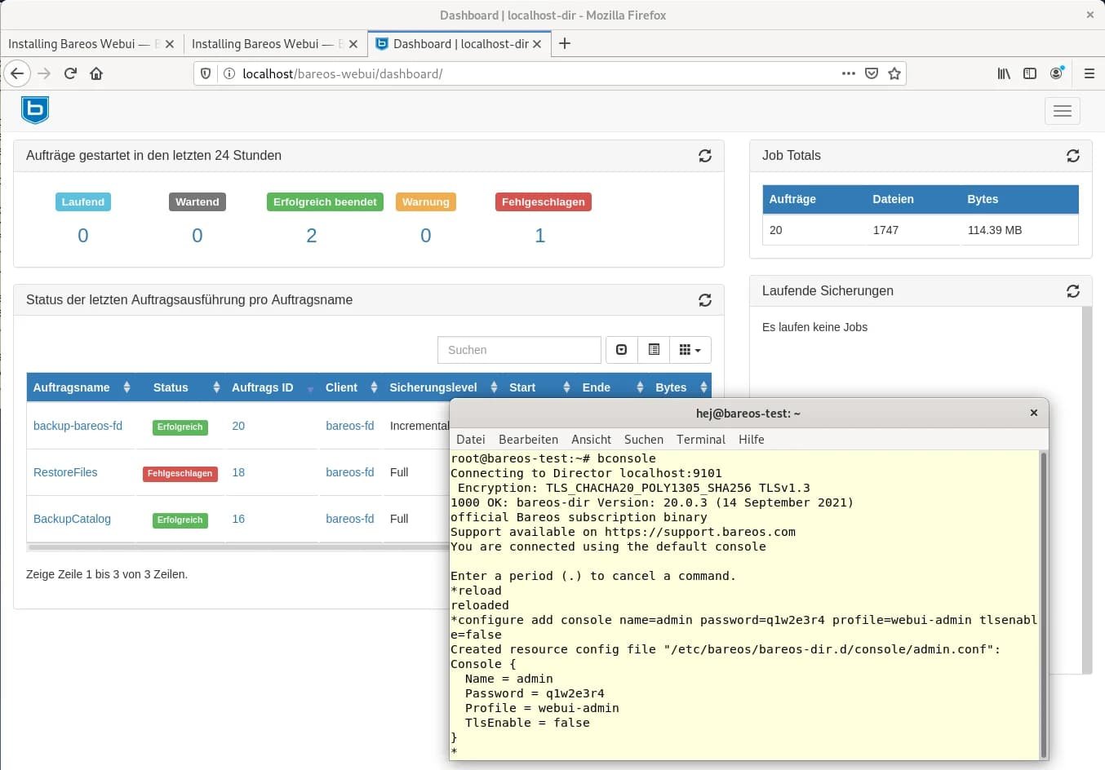The image size is (1105, 770).
Task: Sort table by Auftrags ID
Action: (x=272, y=387)
